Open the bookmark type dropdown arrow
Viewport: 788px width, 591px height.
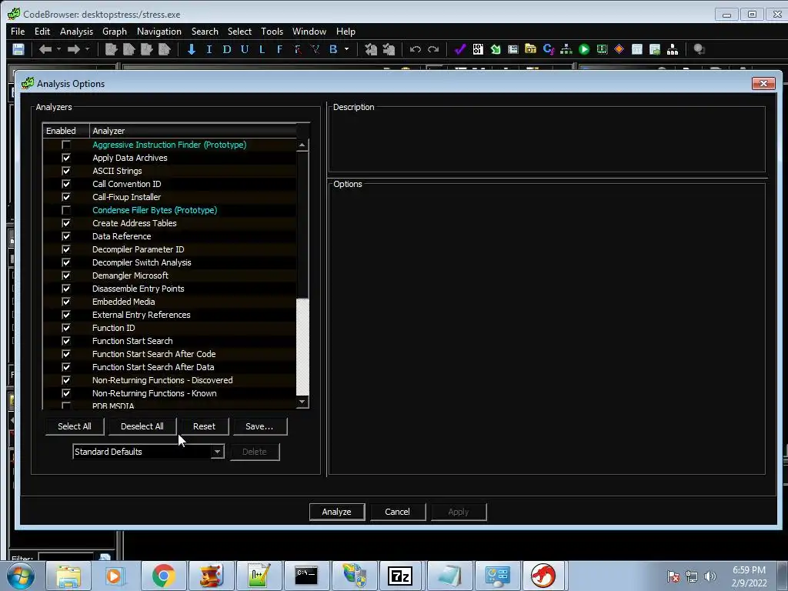pyautogui.click(x=346, y=49)
